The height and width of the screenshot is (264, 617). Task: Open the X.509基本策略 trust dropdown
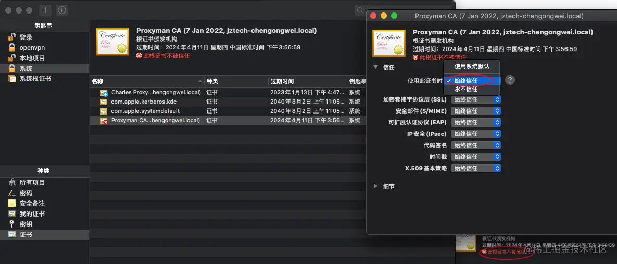(x=476, y=168)
